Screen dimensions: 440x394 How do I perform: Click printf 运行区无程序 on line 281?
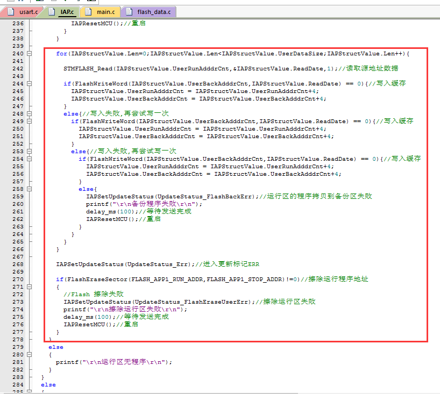click(x=114, y=362)
